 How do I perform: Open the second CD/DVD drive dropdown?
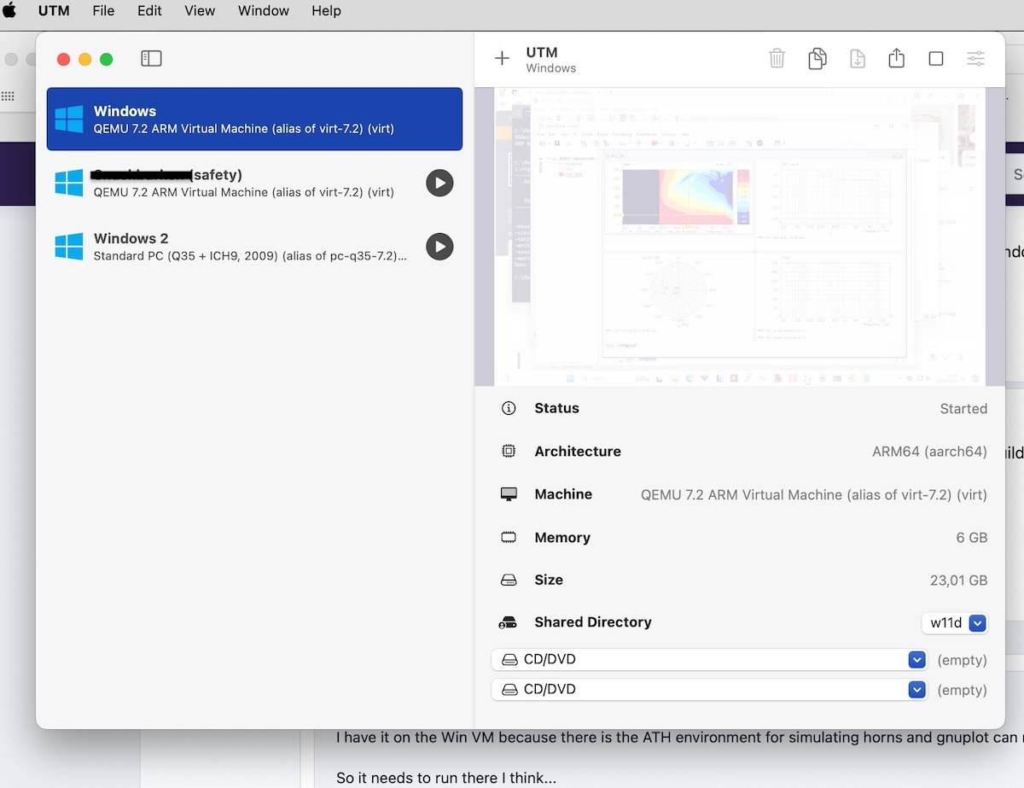tap(709, 690)
